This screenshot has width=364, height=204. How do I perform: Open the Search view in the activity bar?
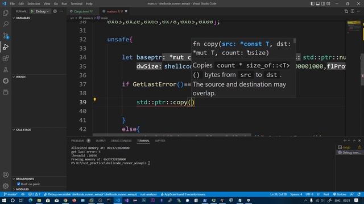[x=6, y=24]
